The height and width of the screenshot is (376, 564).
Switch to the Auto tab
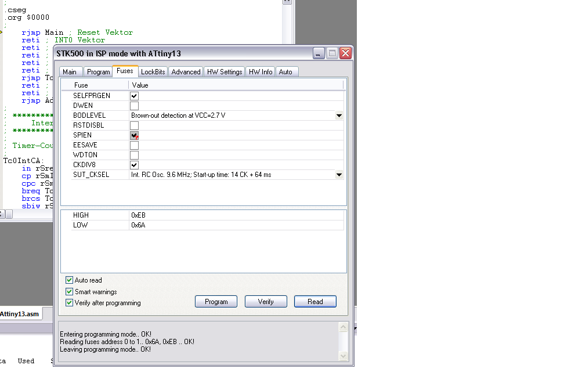285,72
